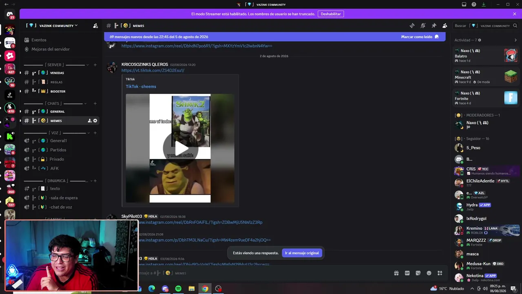
Task: Join the General1 voice channel
Action: (x=61, y=141)
